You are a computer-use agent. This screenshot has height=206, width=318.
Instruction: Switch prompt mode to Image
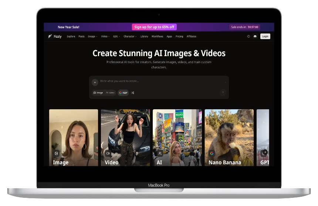tap(98, 93)
